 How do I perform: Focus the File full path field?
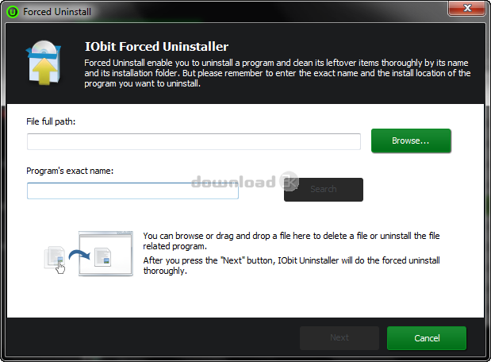click(194, 141)
